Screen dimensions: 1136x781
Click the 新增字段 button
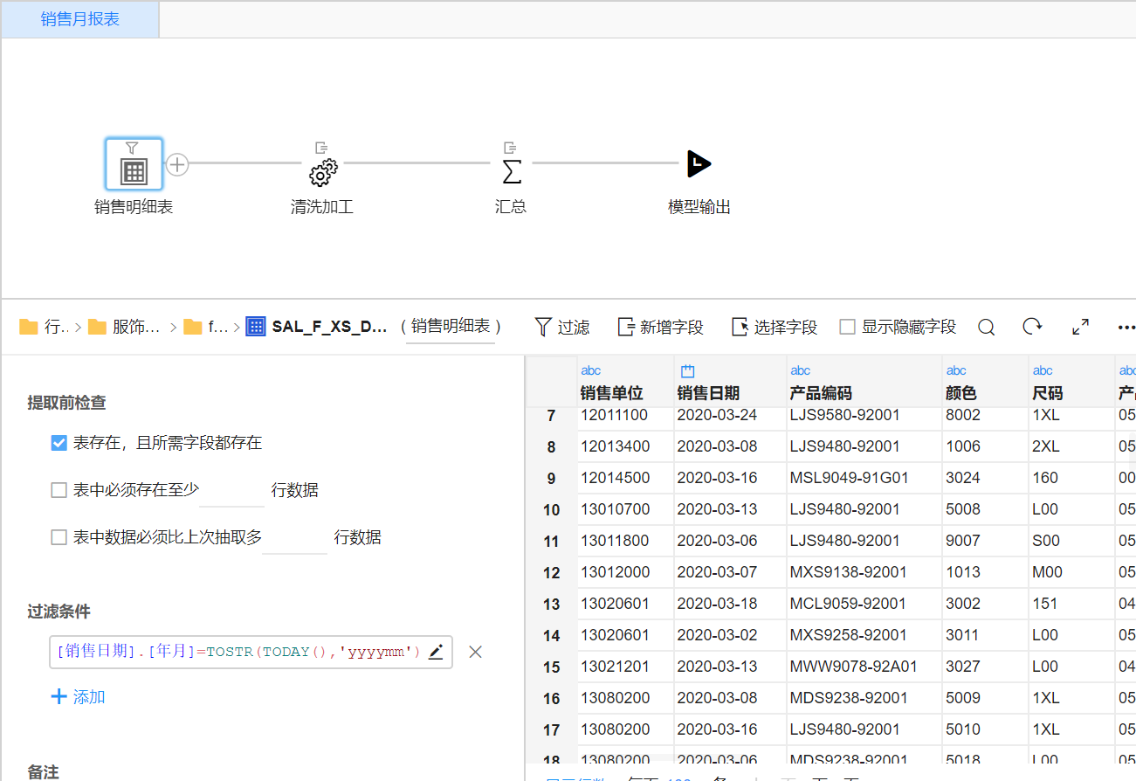point(660,327)
